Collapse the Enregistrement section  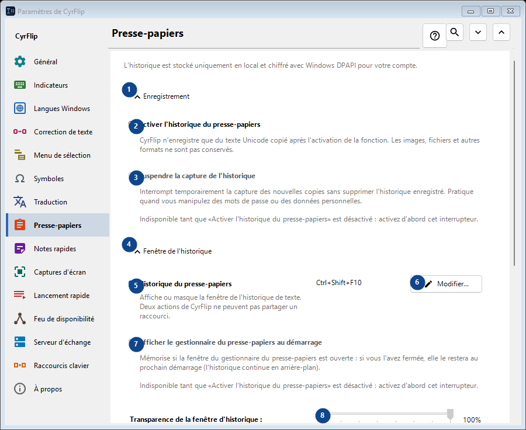(137, 97)
